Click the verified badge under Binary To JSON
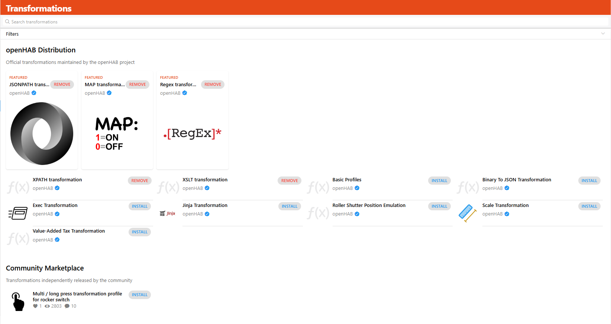The height and width of the screenshot is (324, 611). [x=507, y=188]
